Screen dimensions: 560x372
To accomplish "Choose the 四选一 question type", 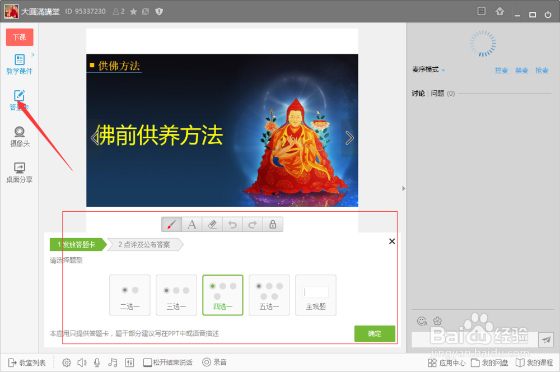I will pos(223,295).
